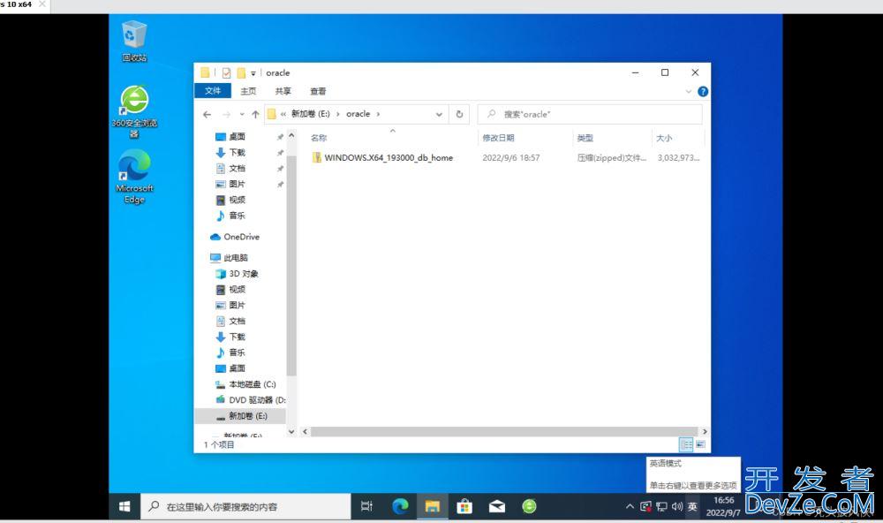Switch to large icons view layout
The width and height of the screenshot is (883, 523).
click(x=700, y=444)
